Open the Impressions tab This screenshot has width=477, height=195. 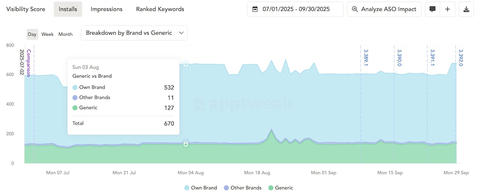107,9
